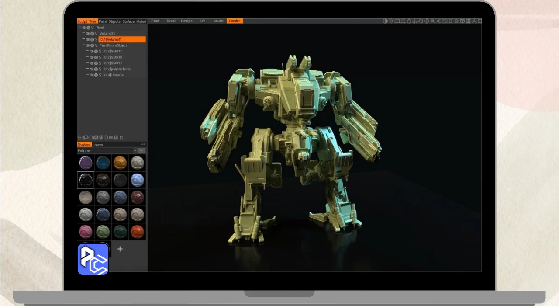Screen dimensions: 559x306
Task: Switch to the Retopo room tab
Action: click(x=186, y=21)
